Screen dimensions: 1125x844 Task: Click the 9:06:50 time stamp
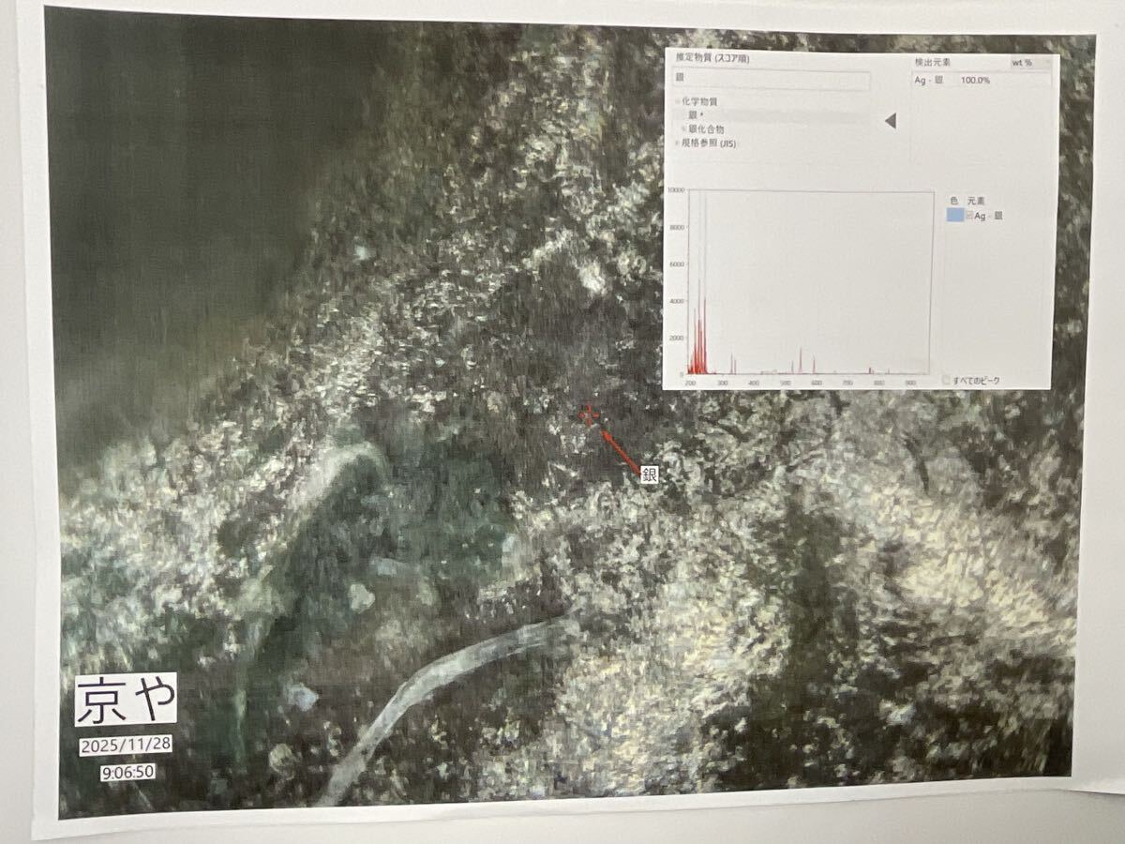tap(128, 773)
